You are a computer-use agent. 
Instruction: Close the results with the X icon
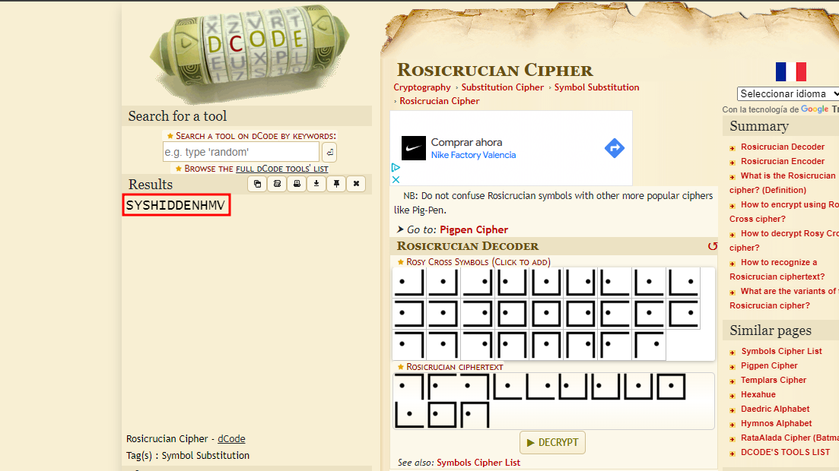point(356,184)
